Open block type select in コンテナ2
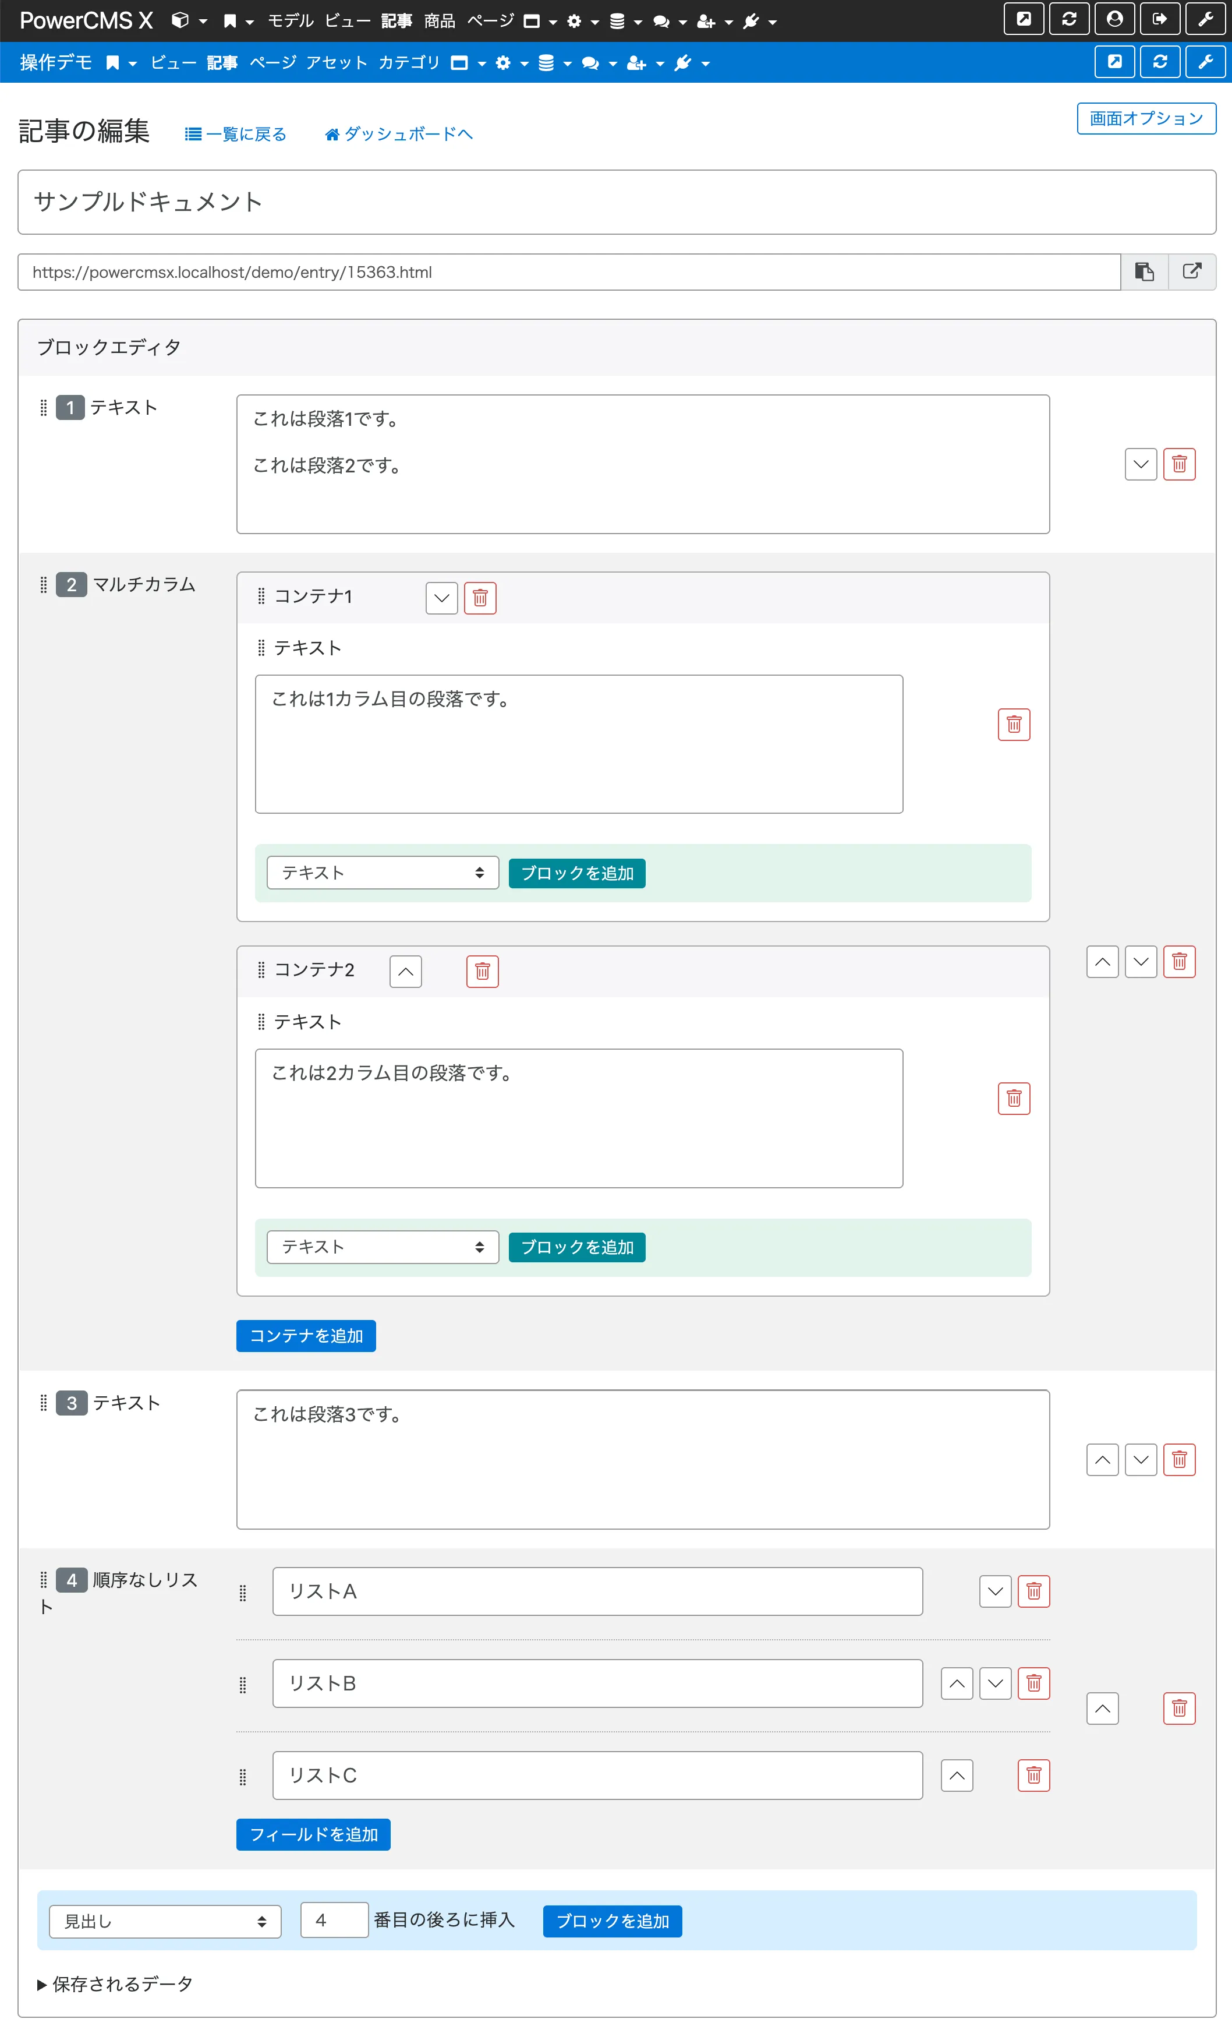1232x2033 pixels. (x=383, y=1247)
